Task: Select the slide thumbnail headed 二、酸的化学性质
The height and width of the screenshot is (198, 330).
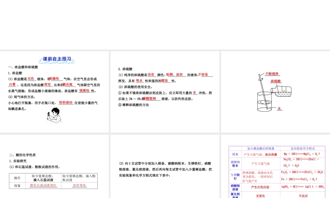Action: (x=54, y=166)
